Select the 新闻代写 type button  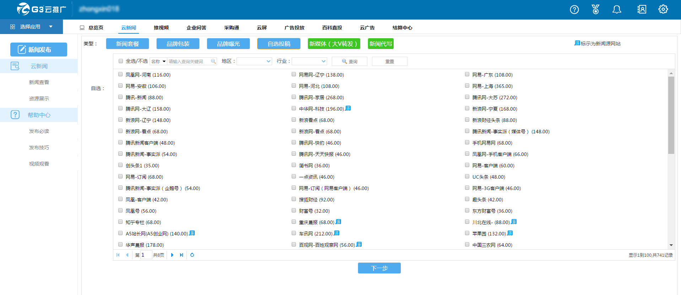pos(381,44)
